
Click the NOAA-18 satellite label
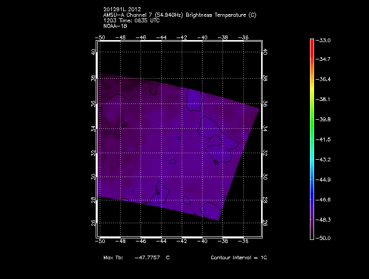pos(114,25)
